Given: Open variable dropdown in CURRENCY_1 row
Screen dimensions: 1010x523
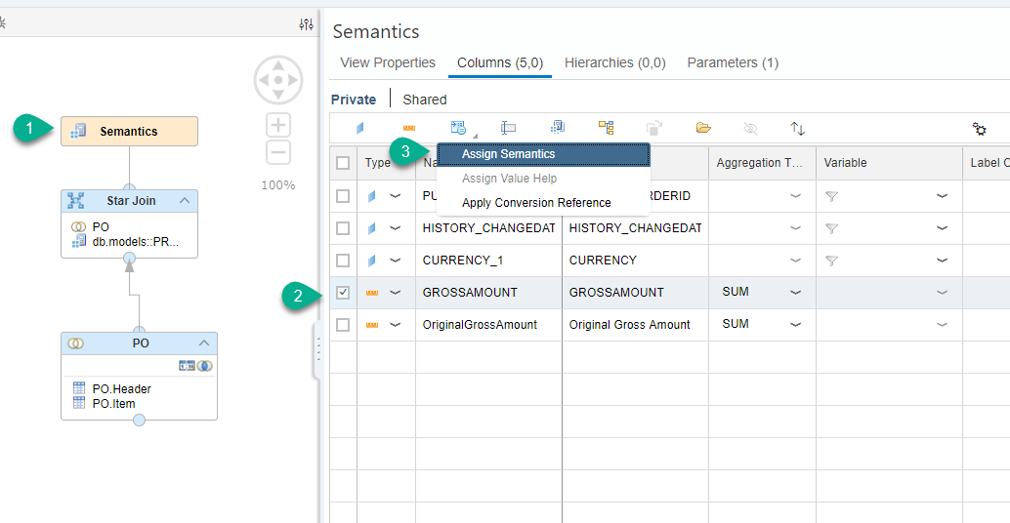Looking at the screenshot, I should tap(942, 261).
